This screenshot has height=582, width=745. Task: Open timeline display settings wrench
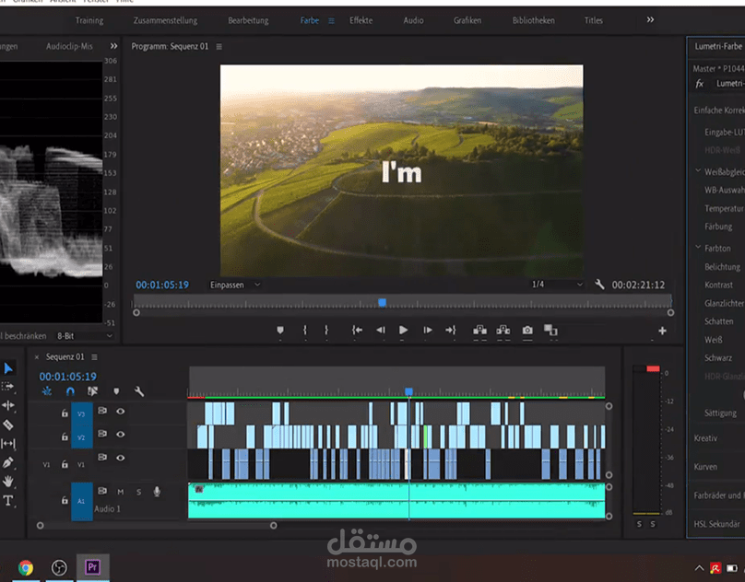pyautogui.click(x=138, y=391)
